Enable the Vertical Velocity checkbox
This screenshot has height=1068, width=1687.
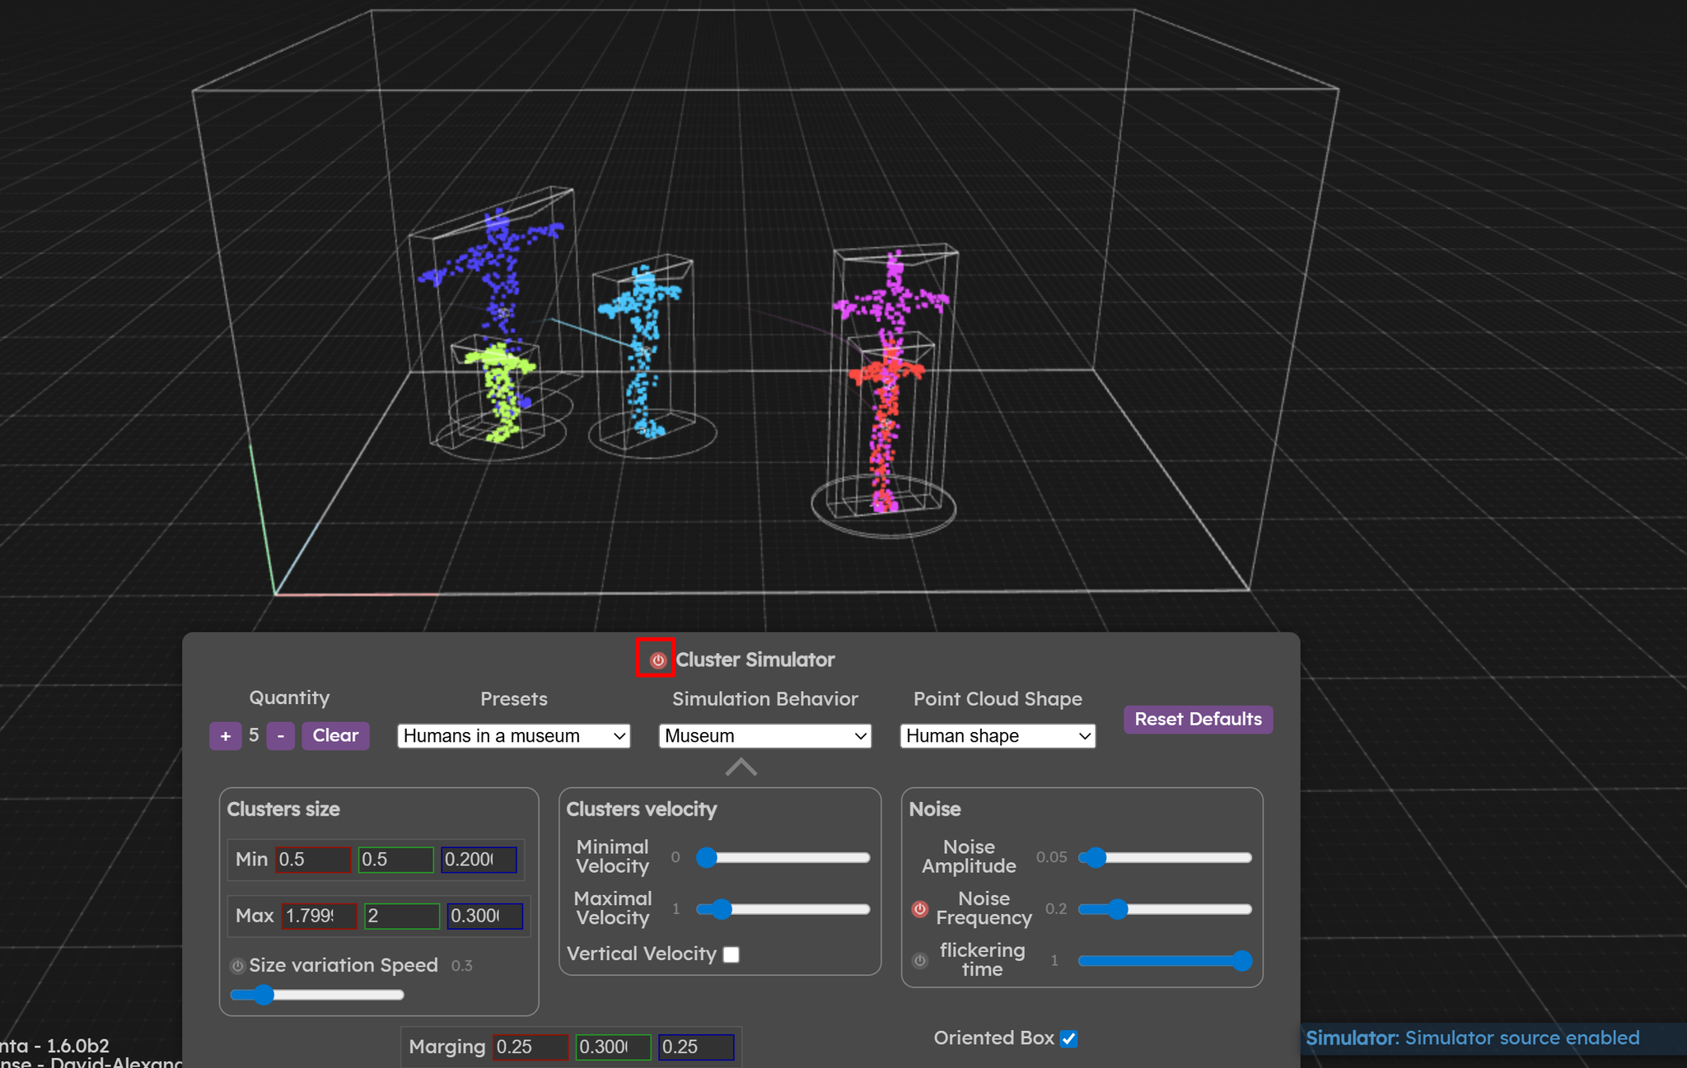click(x=731, y=954)
